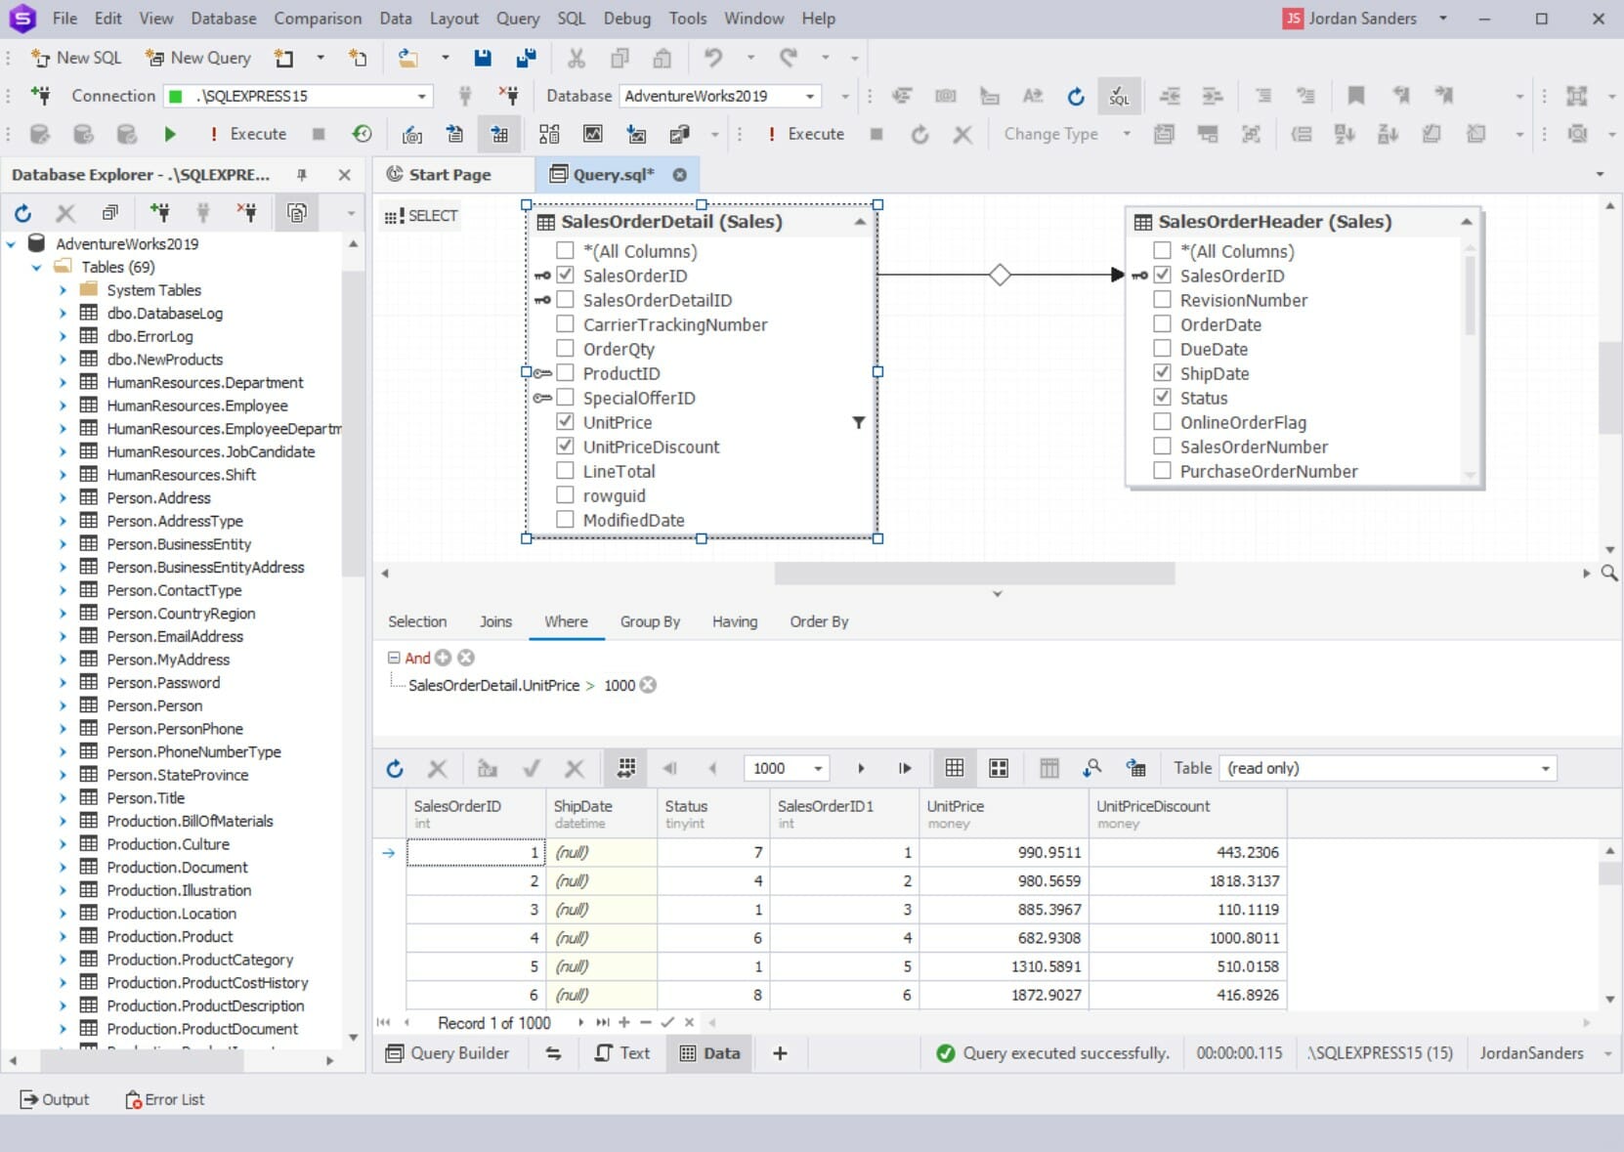Switch to the Query Builder view
Image resolution: width=1624 pixels, height=1152 pixels.
[448, 1053]
